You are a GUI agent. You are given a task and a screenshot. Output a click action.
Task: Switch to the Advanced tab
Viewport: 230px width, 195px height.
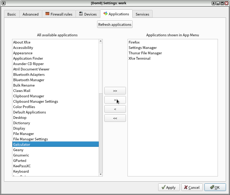pos(30,14)
